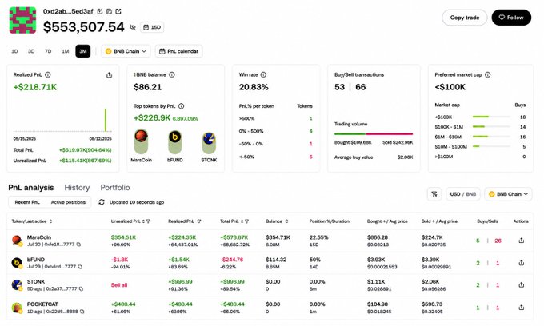Click the clear filter icon button
Viewport: 544px width, 326px height.
[x=434, y=194]
